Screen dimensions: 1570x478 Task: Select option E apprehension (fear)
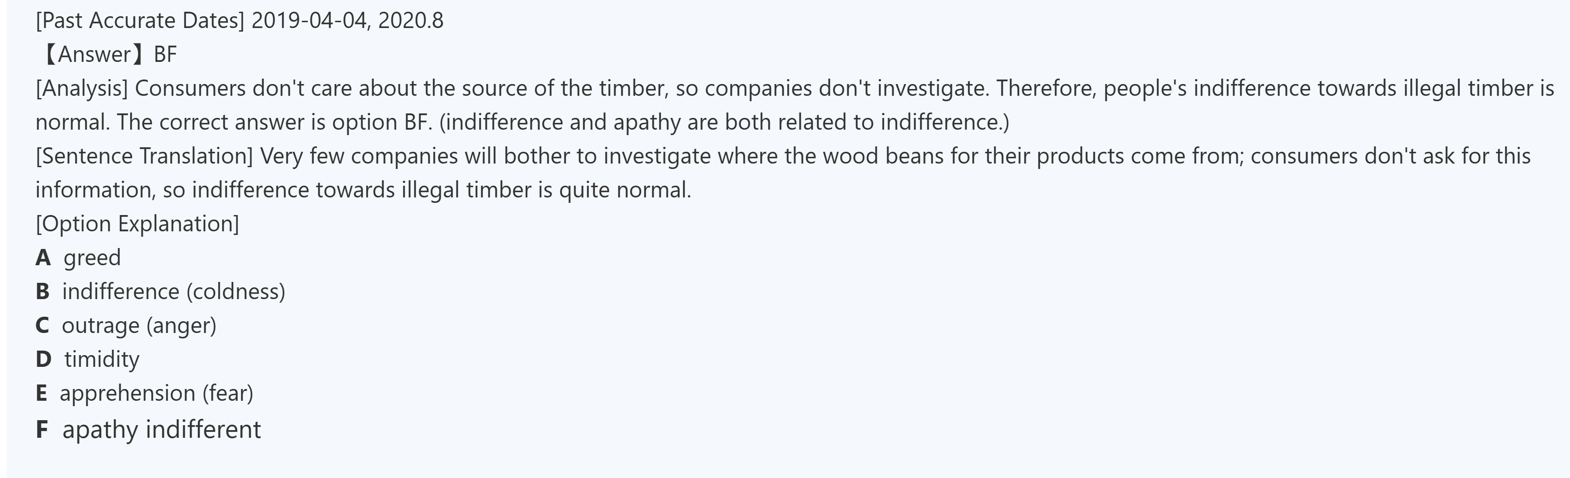156,394
